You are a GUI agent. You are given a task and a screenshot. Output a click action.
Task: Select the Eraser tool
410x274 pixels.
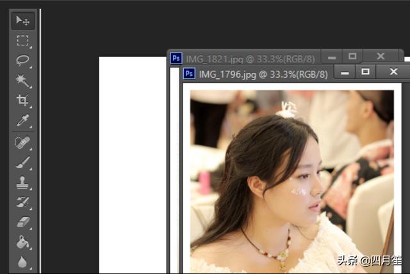point(23,222)
